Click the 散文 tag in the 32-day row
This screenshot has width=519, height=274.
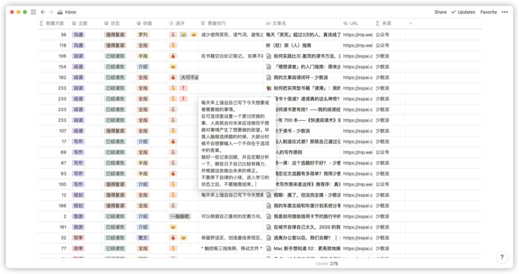[x=143, y=237]
